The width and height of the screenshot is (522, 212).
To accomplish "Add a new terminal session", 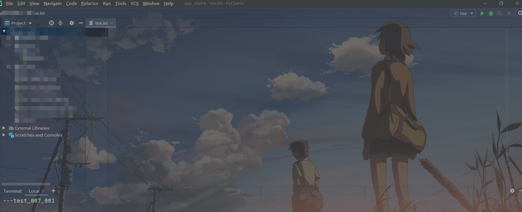I will (x=53, y=191).
